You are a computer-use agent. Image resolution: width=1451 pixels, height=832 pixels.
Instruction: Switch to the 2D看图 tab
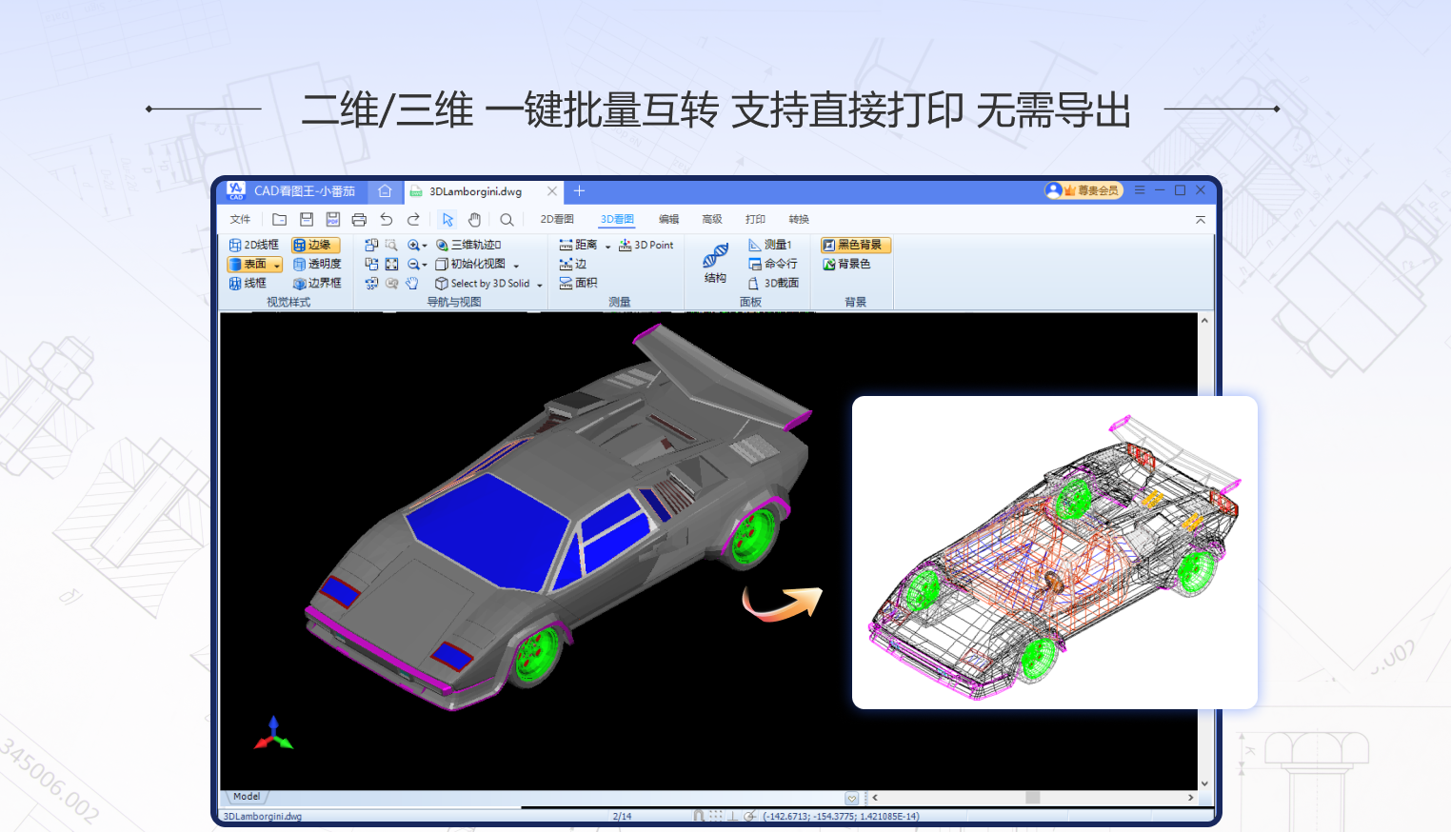coord(557,220)
